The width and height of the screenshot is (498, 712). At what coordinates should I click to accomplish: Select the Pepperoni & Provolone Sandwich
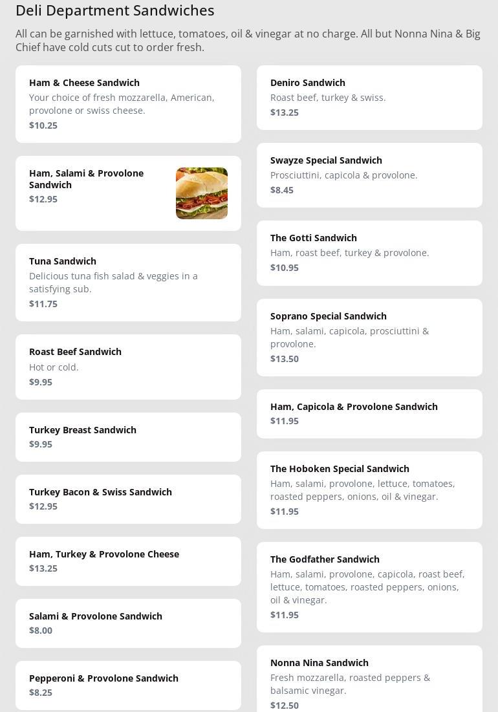coord(128,685)
